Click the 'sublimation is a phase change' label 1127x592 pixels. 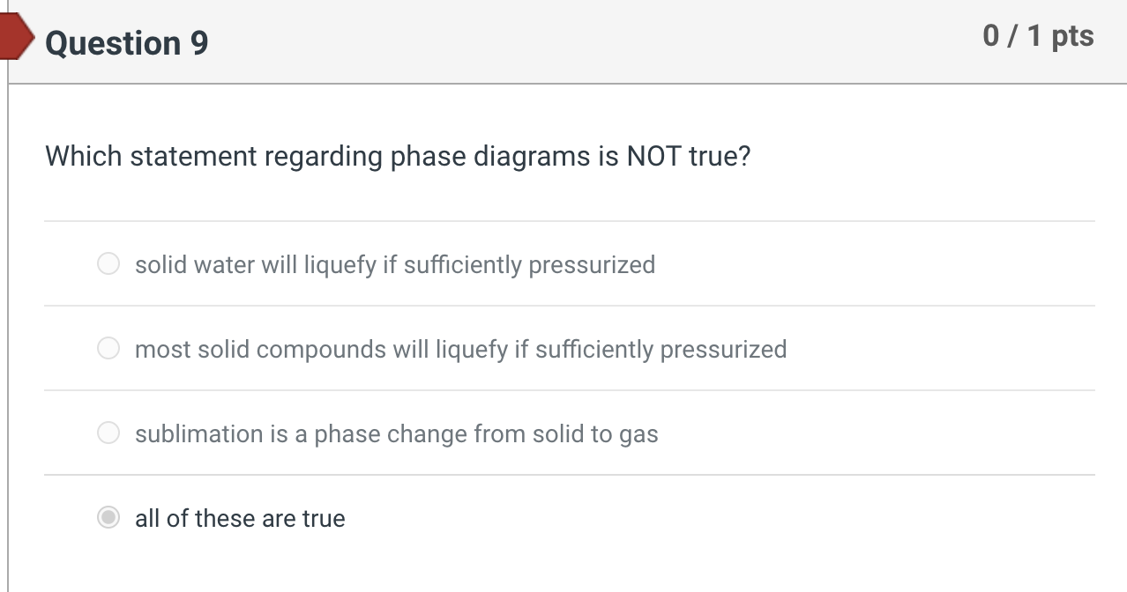(x=396, y=434)
